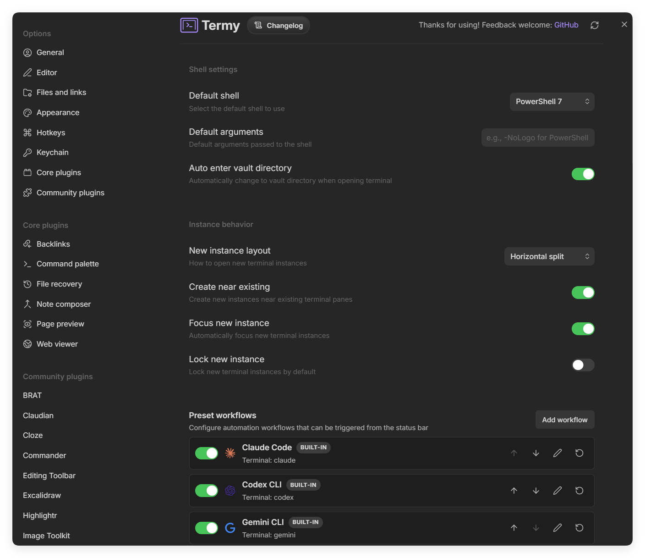Click the Add workflow button

pos(565,420)
